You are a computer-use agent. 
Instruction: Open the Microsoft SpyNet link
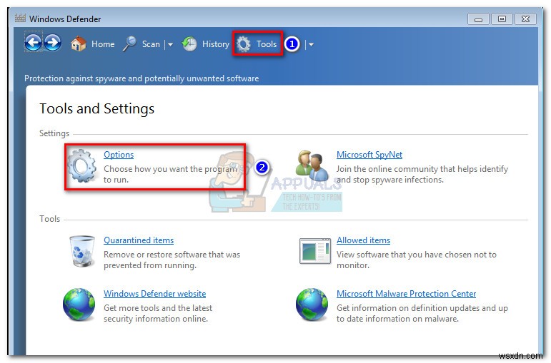tap(369, 155)
